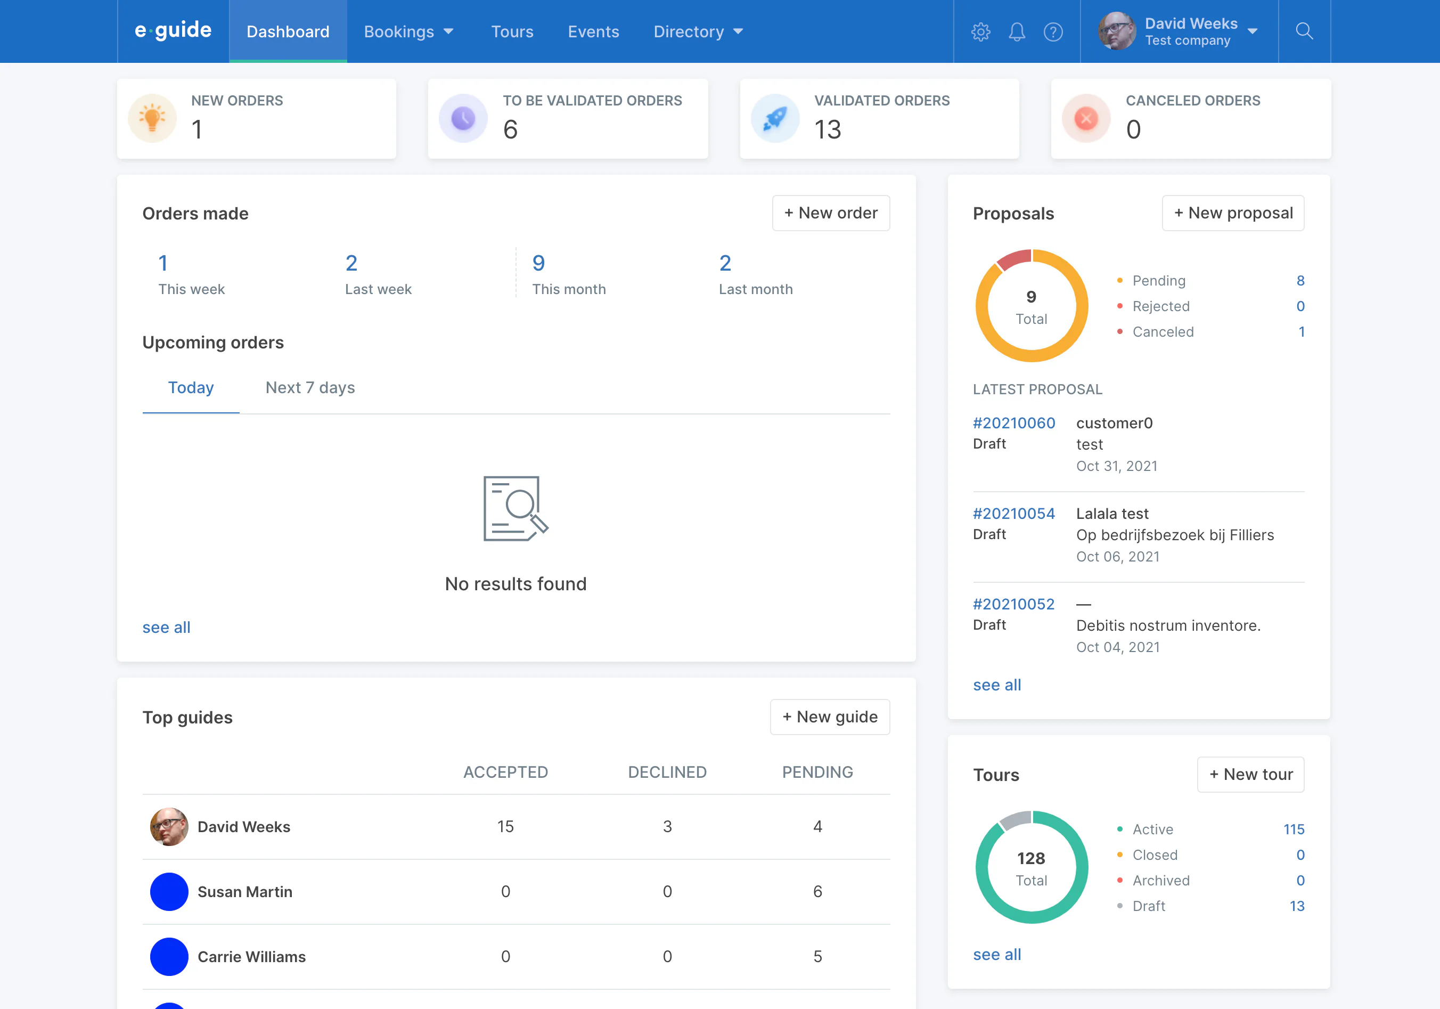
Task: Click the + New order button
Action: 831,213
